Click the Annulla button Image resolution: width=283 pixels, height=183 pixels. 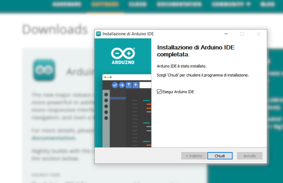click(x=250, y=156)
